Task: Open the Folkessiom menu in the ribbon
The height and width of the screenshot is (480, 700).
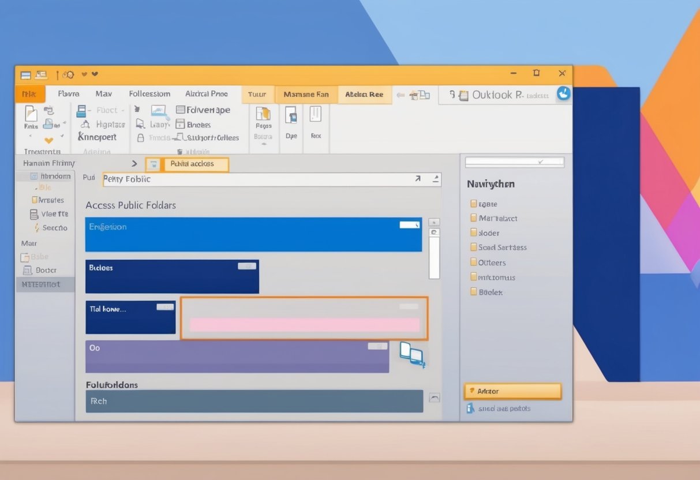Action: (x=149, y=93)
